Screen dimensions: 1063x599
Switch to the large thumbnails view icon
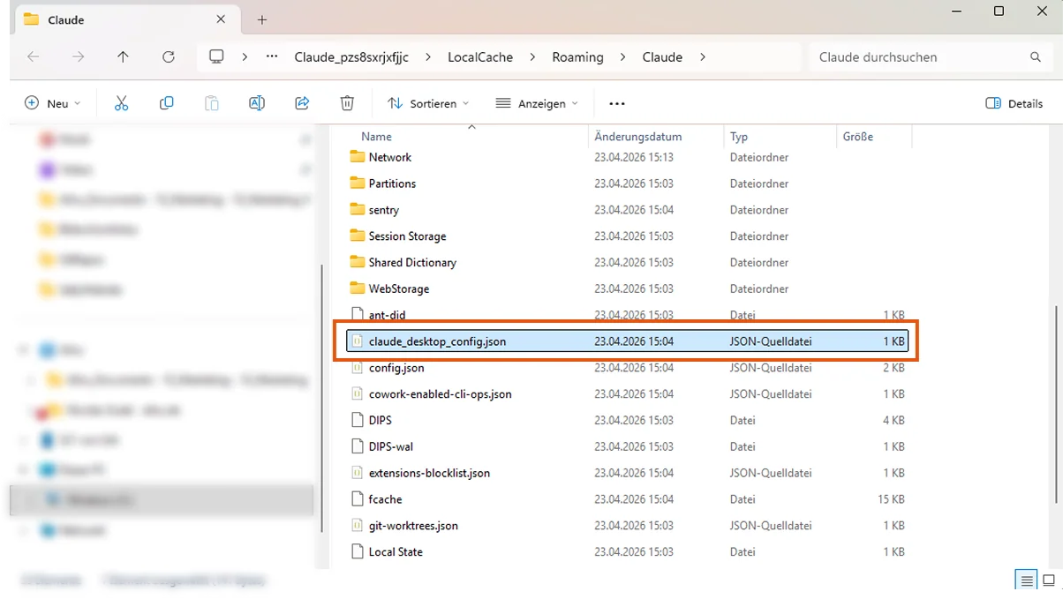[1049, 580]
